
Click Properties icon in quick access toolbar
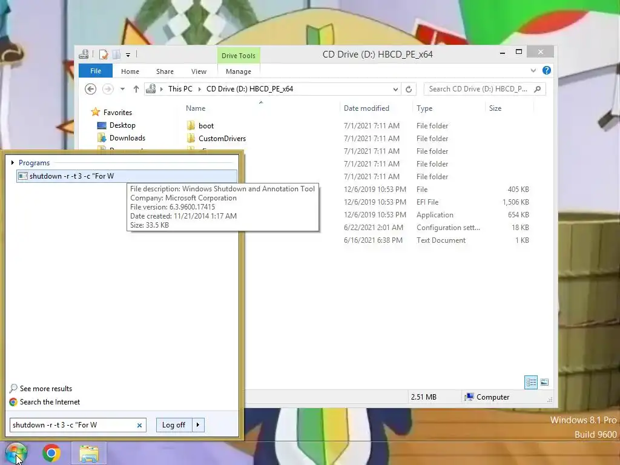point(104,54)
